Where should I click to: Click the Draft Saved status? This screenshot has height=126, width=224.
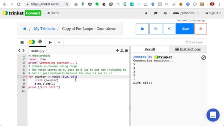pos(195,42)
